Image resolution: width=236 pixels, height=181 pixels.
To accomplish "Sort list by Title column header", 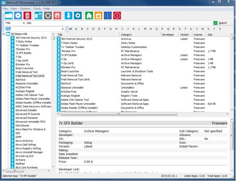I will (x=88, y=35).
